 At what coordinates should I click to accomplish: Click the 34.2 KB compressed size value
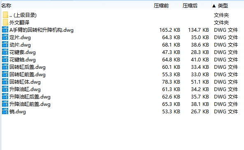coord(200,89)
